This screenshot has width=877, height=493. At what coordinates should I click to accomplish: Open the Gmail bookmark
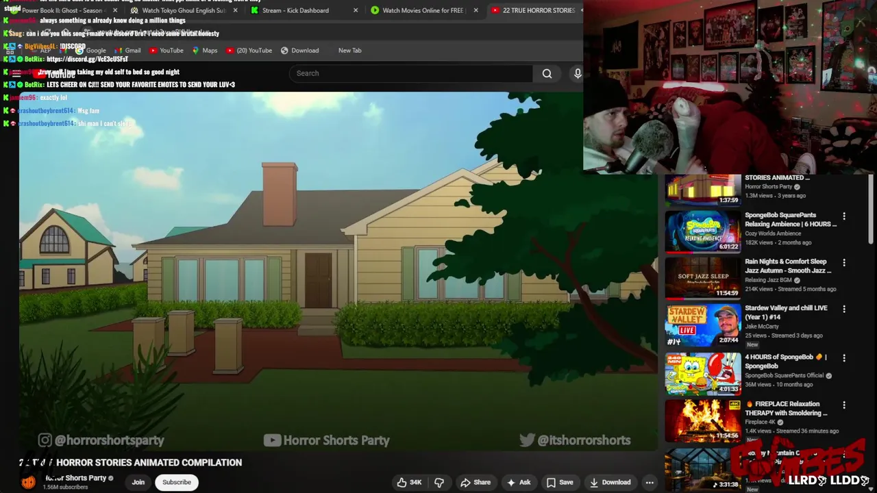[127, 50]
